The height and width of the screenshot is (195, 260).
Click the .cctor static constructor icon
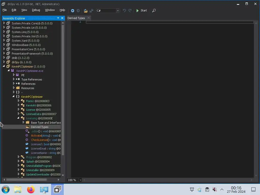pos(27,131)
